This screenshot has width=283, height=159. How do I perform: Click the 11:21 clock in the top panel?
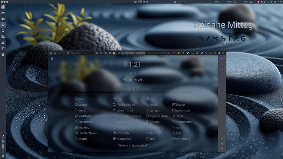pos(146,2)
